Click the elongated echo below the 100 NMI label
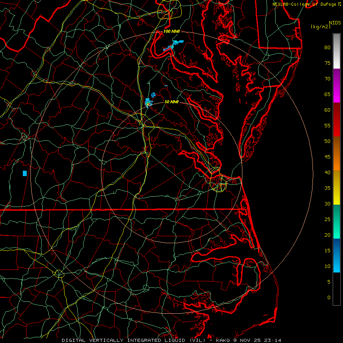343x343 pixels. tap(173, 46)
